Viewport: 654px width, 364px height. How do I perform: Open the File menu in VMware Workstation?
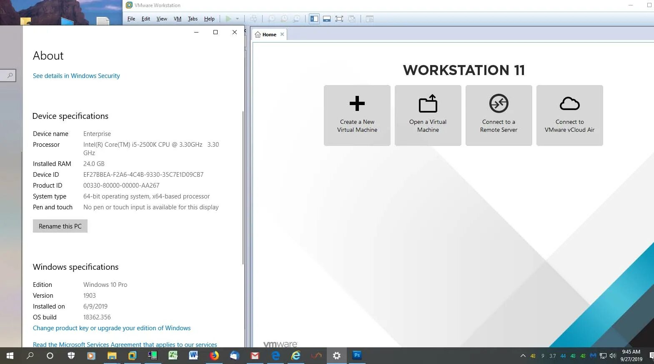click(131, 19)
